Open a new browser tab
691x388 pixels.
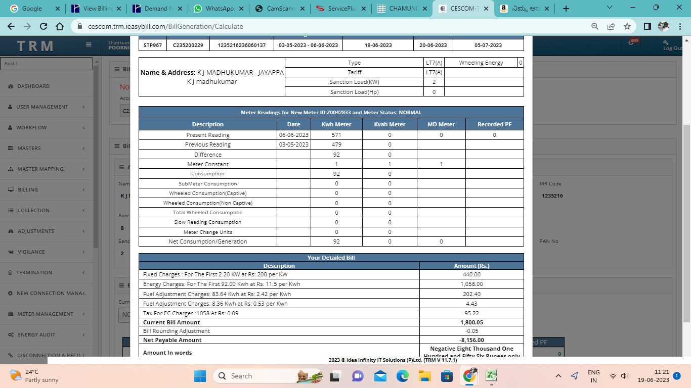coord(566,9)
